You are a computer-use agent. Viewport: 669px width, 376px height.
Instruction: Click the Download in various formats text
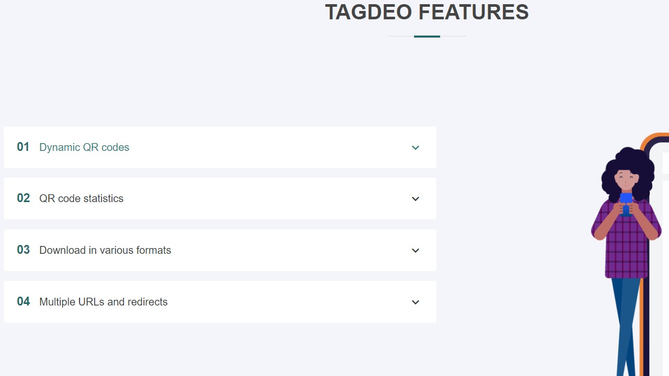[x=105, y=250]
